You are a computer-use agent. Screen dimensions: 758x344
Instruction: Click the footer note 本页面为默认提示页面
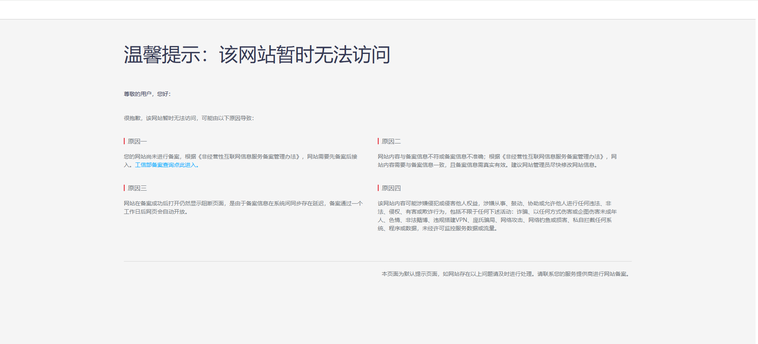(x=506, y=274)
